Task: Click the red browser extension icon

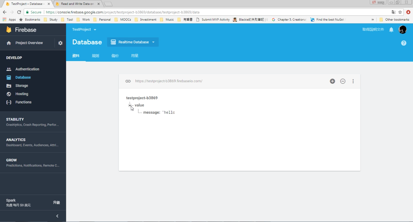Action: point(408,12)
